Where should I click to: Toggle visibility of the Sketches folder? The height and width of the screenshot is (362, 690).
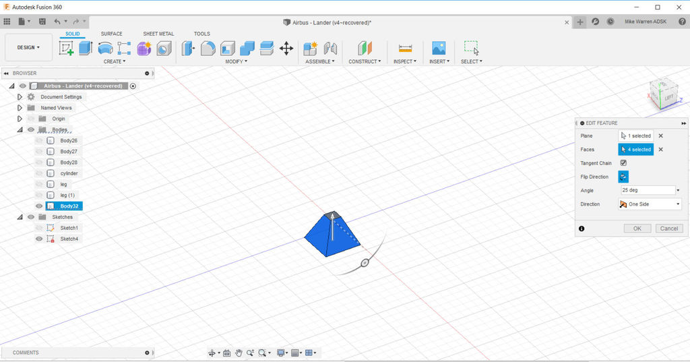coord(31,217)
